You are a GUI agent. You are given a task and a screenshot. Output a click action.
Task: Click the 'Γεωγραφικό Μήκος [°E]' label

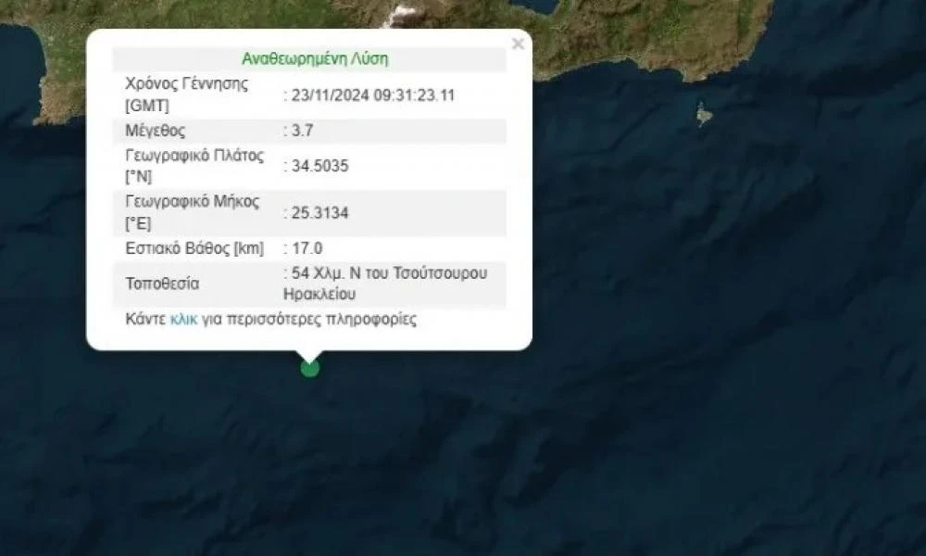pos(192,213)
